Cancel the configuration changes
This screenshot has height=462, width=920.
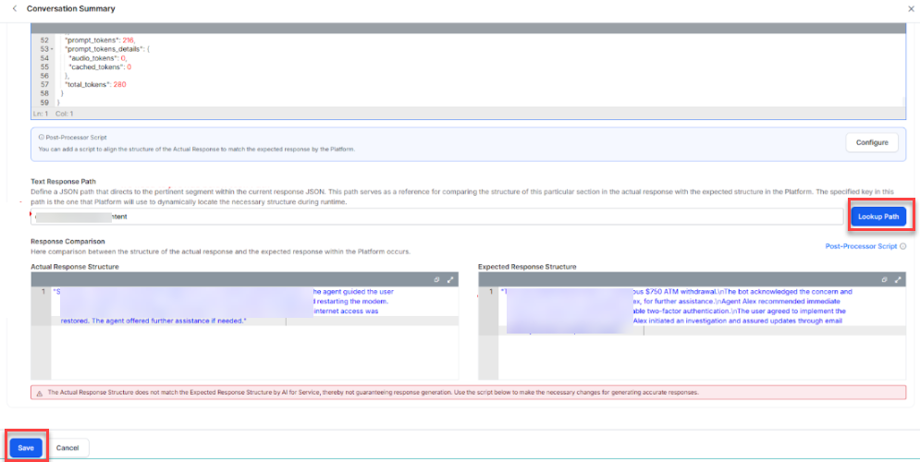67,447
